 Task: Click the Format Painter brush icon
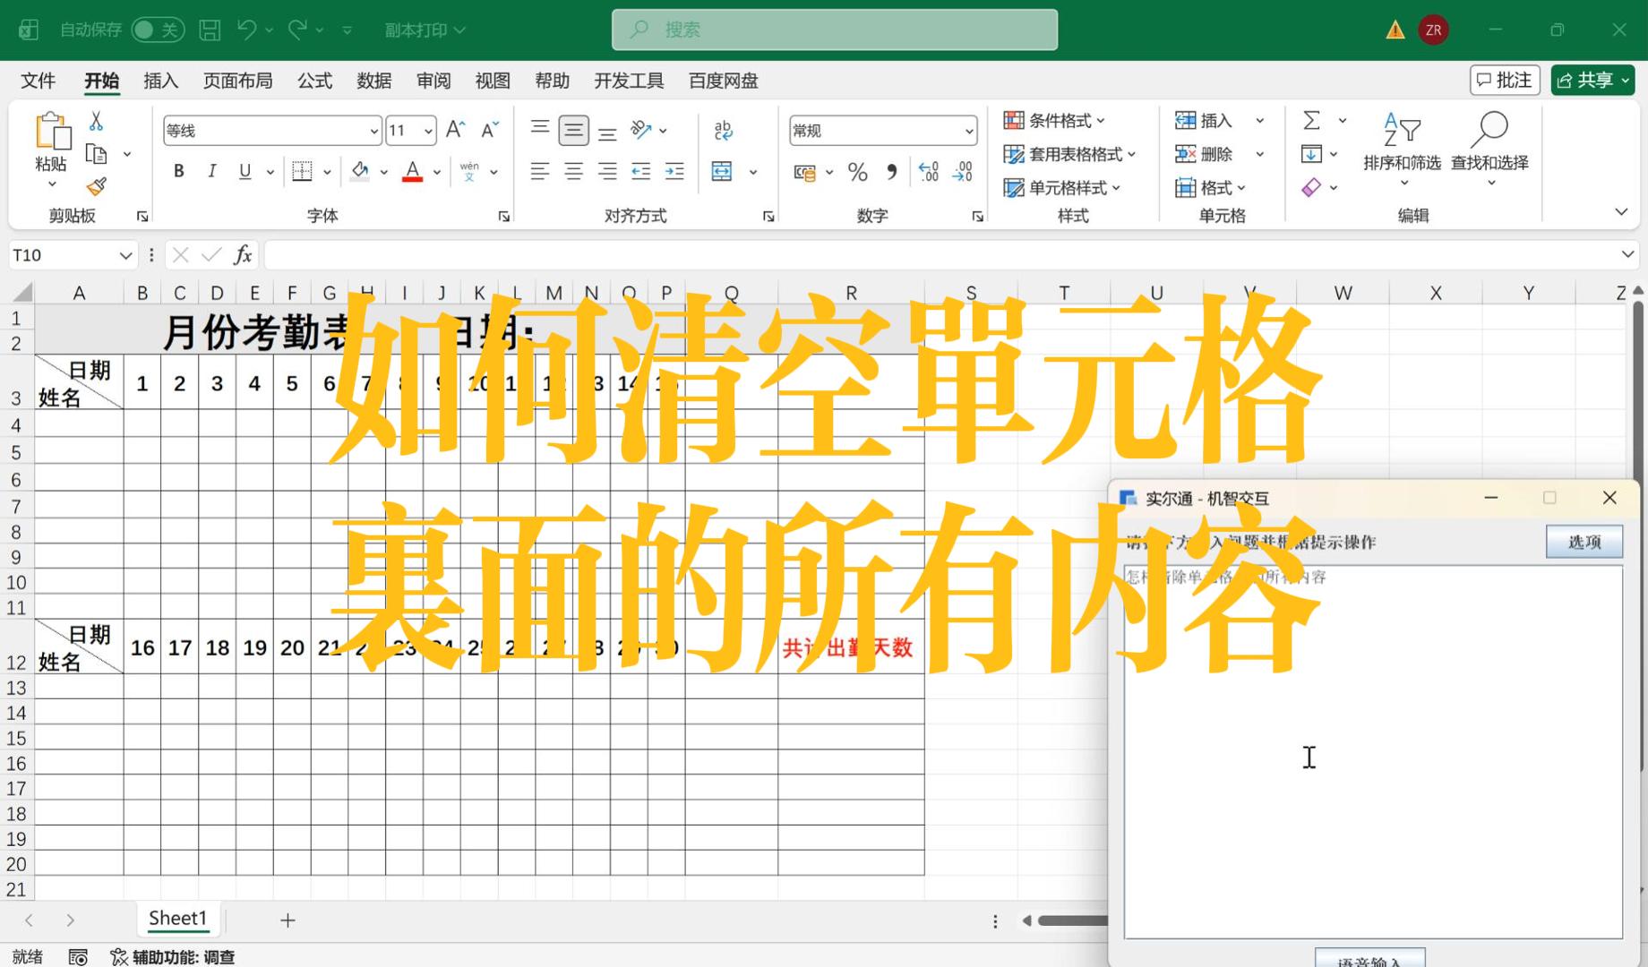point(96,186)
